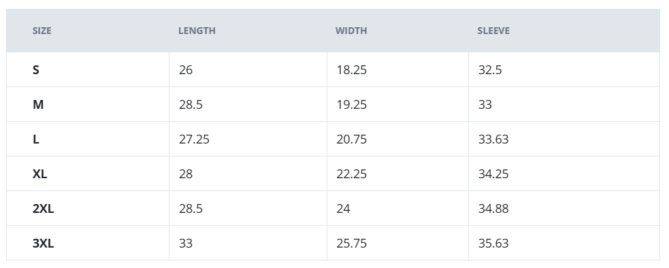Click width value 22.25 in XL row
The width and height of the screenshot is (669, 268).
point(352,173)
